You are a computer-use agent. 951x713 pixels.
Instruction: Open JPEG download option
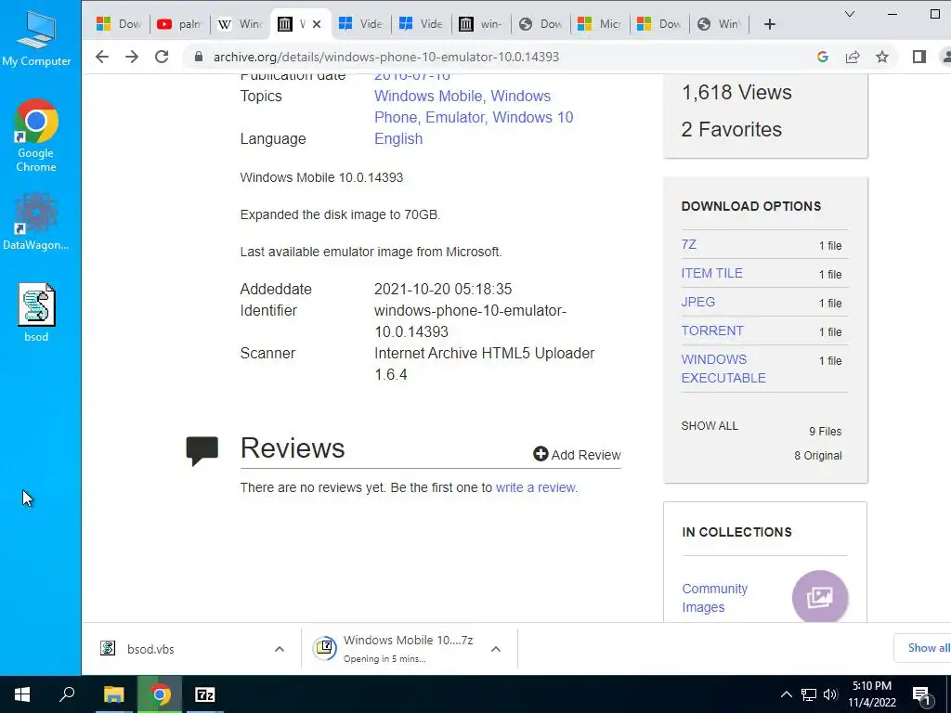click(x=698, y=302)
